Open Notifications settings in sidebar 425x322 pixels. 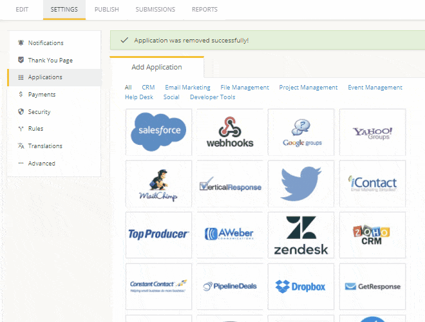[54, 43]
